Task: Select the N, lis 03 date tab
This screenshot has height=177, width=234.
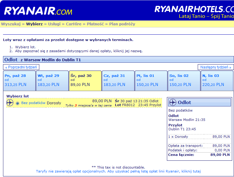Action: coord(217,81)
